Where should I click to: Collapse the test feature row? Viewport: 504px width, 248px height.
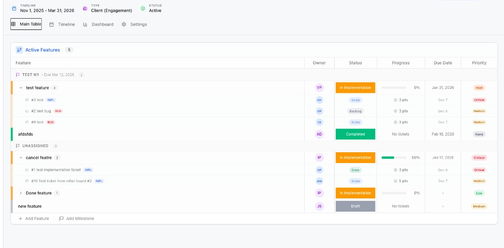pos(21,88)
